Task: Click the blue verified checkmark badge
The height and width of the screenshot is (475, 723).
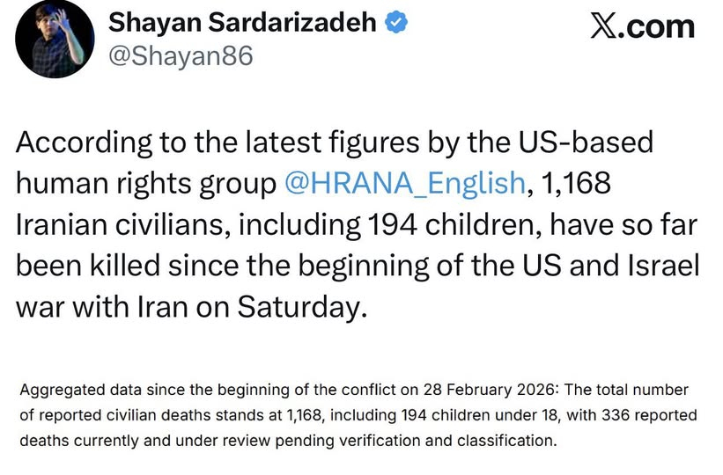Action: [x=397, y=25]
